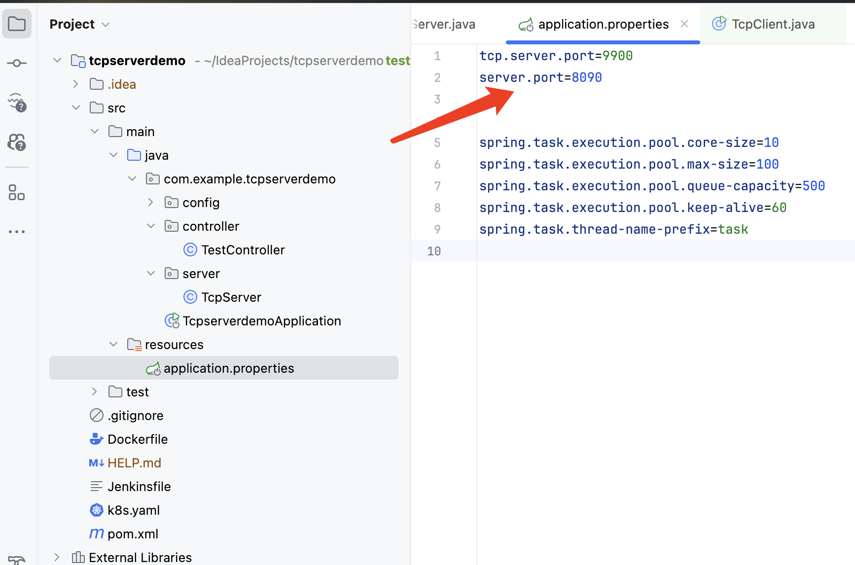Select TcpserverdemoApplication in project tree
This screenshot has width=855, height=565.
pyautogui.click(x=261, y=321)
